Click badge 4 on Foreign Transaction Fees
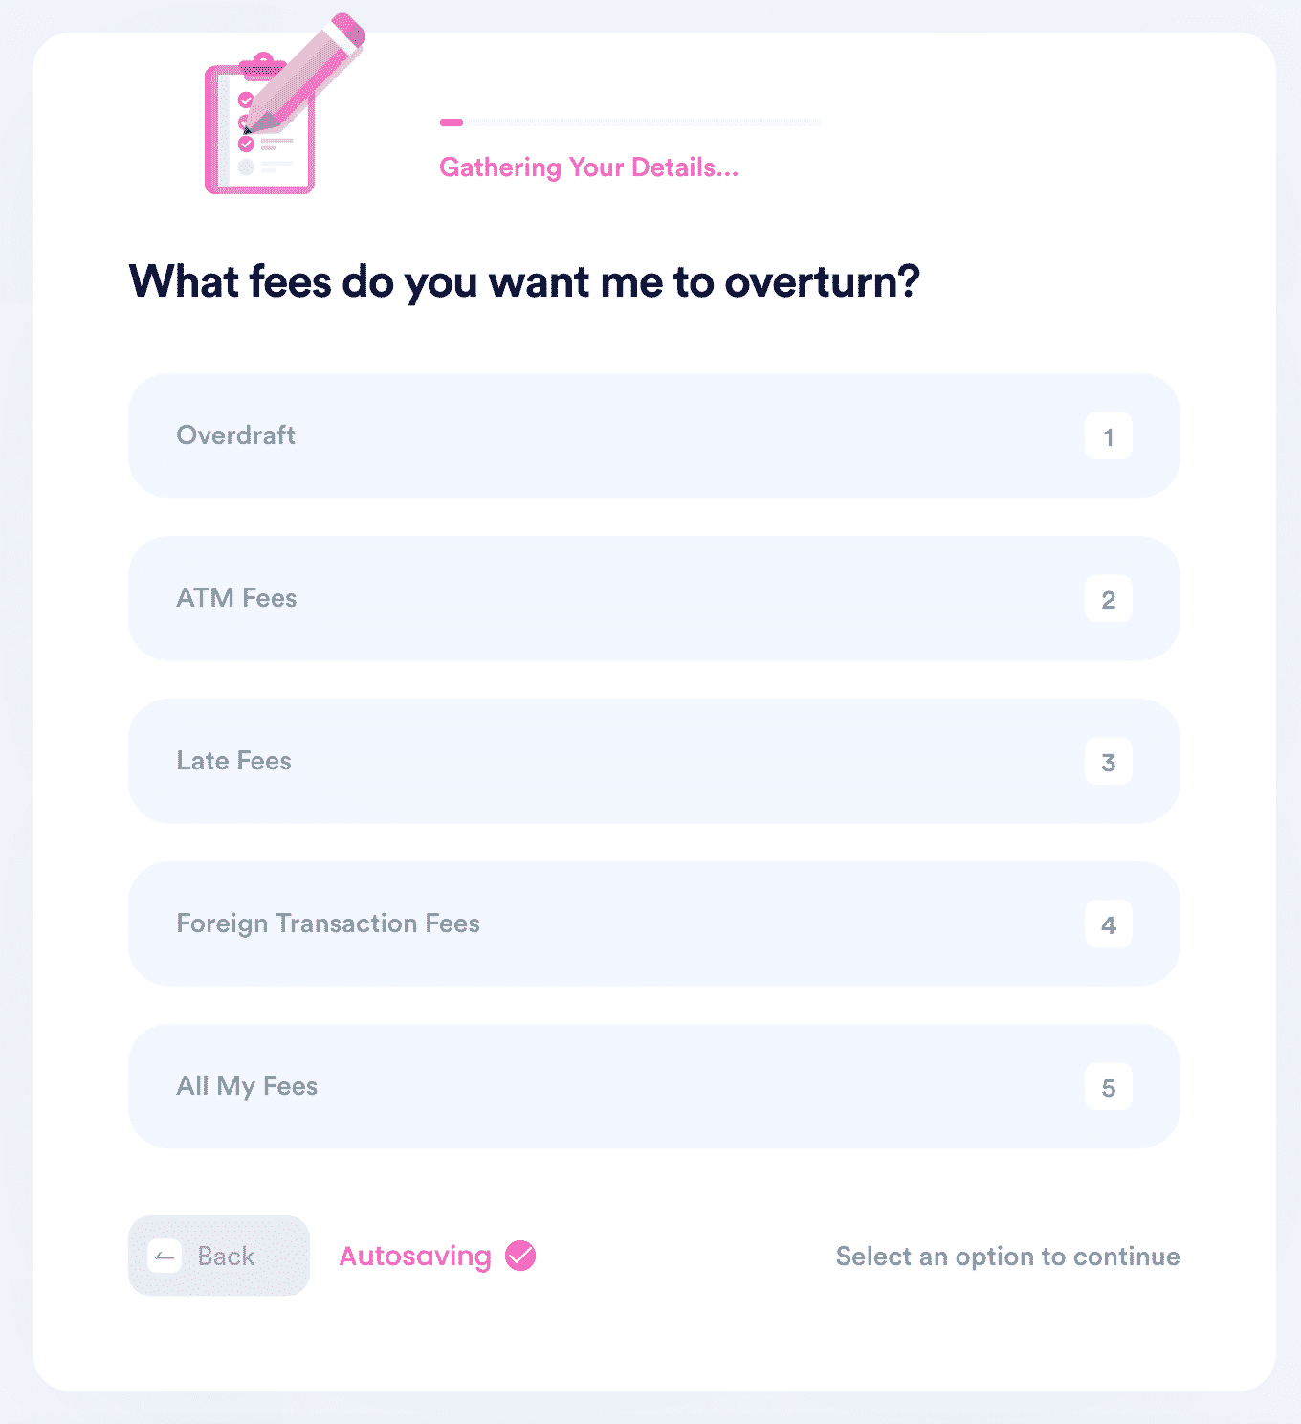The height and width of the screenshot is (1424, 1301). tap(1109, 924)
